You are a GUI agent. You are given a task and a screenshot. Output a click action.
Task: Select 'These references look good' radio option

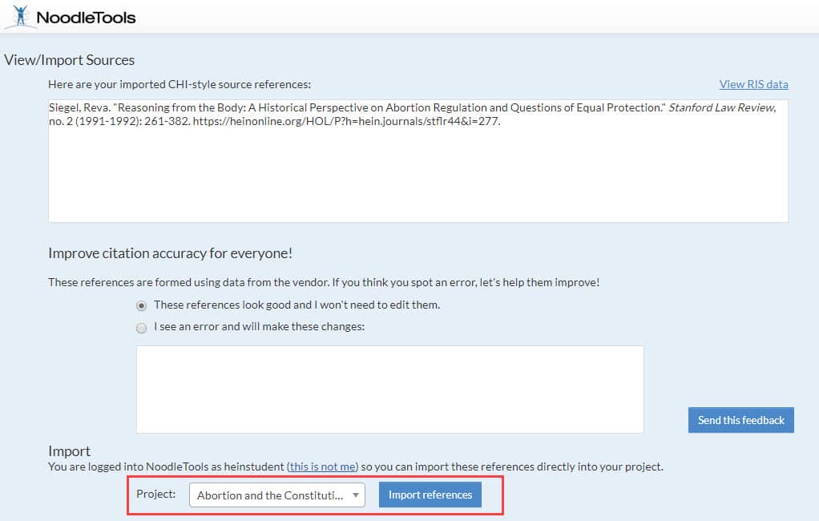(141, 305)
